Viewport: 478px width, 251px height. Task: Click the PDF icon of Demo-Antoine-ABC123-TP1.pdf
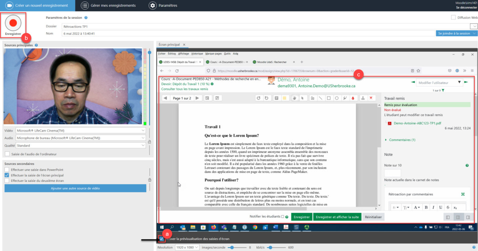pos(390,123)
